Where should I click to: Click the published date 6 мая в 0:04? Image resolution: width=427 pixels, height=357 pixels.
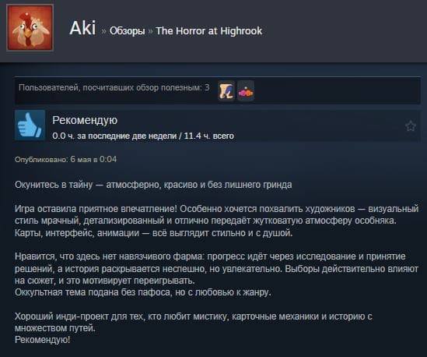click(x=93, y=159)
